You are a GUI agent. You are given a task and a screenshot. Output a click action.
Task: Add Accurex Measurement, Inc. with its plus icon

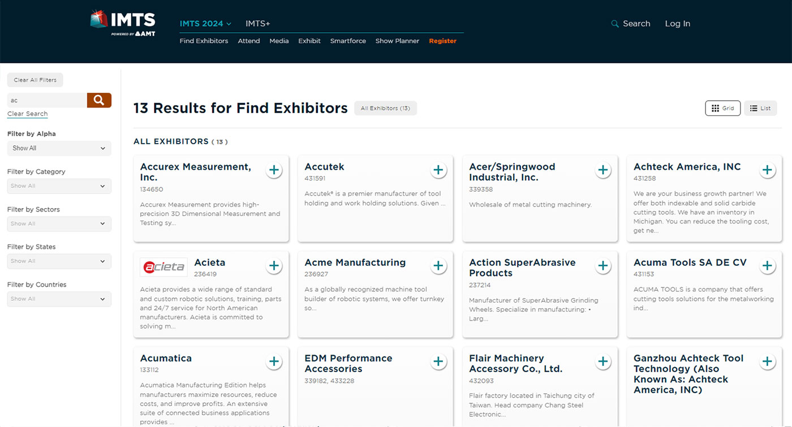[274, 170]
